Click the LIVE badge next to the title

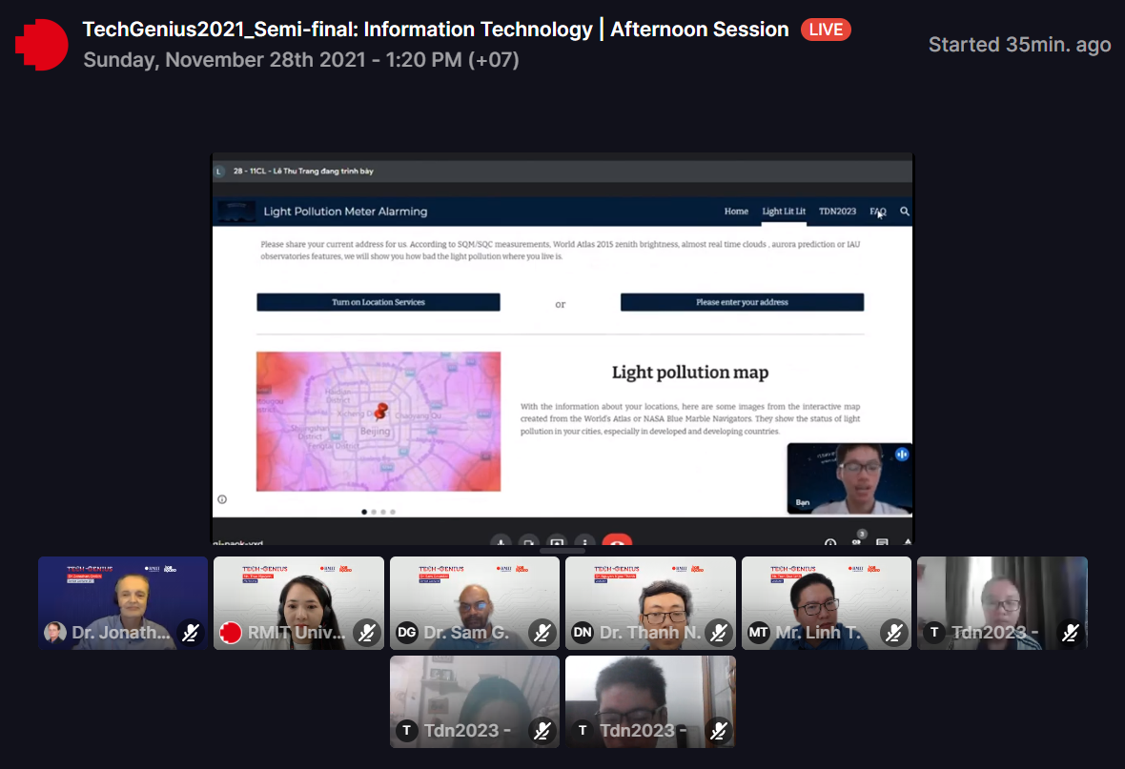point(826,30)
